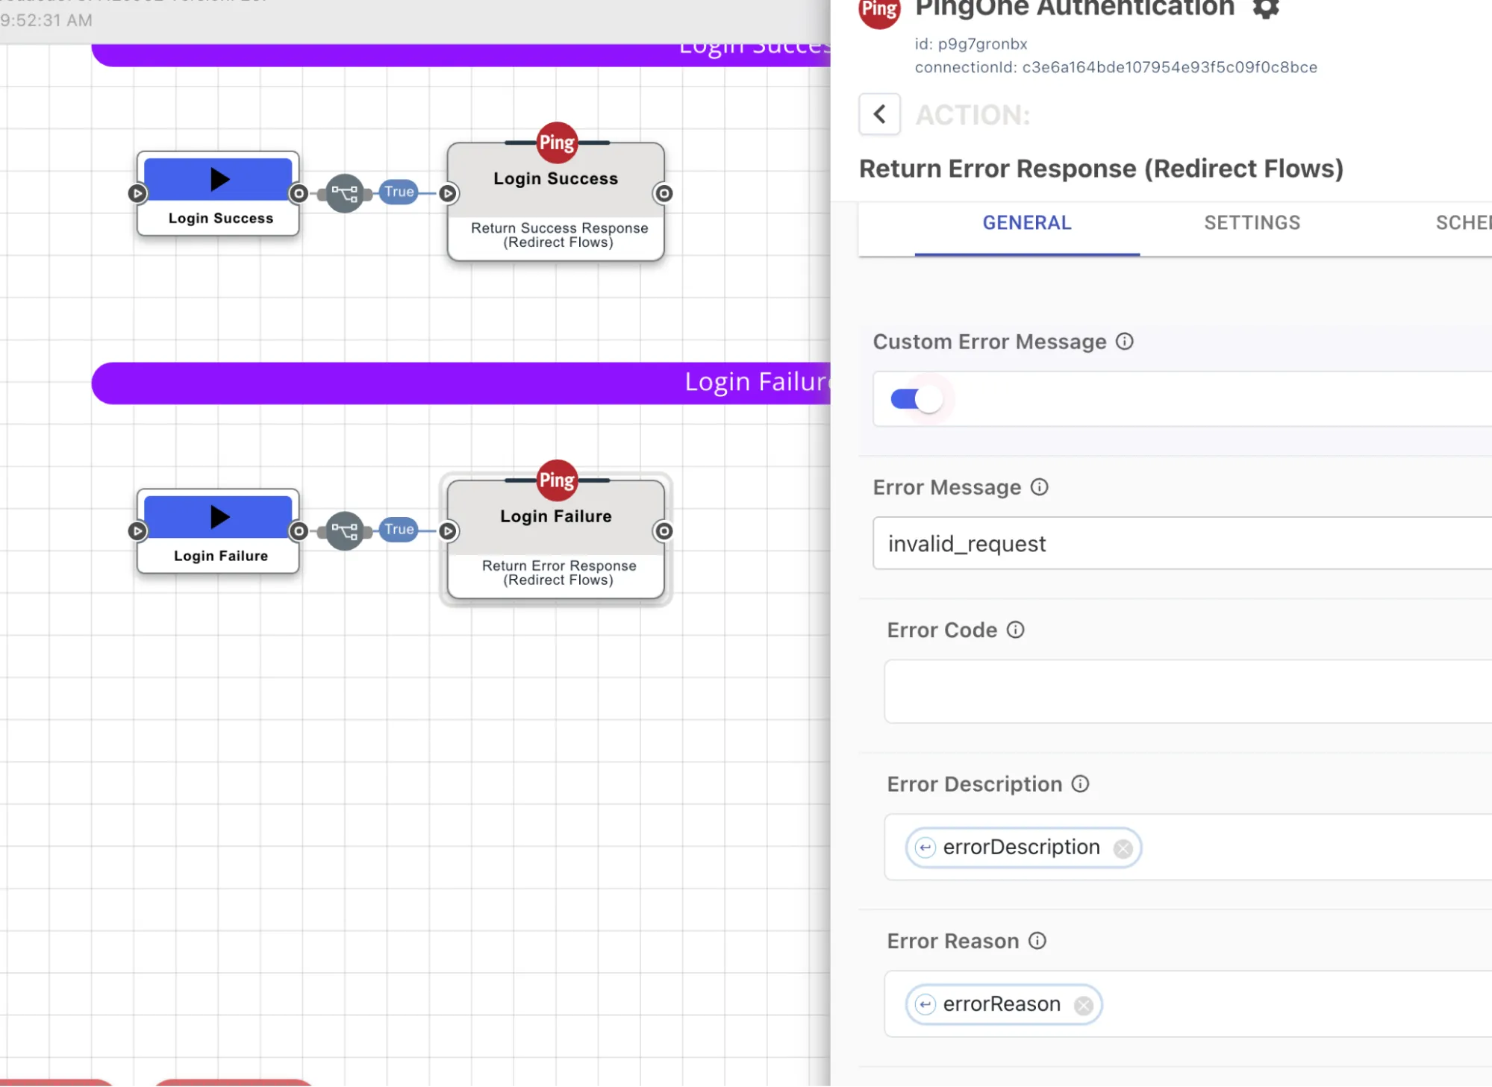Click the logic operator icon in Login Failure flow
1492x1087 pixels.
(x=344, y=531)
